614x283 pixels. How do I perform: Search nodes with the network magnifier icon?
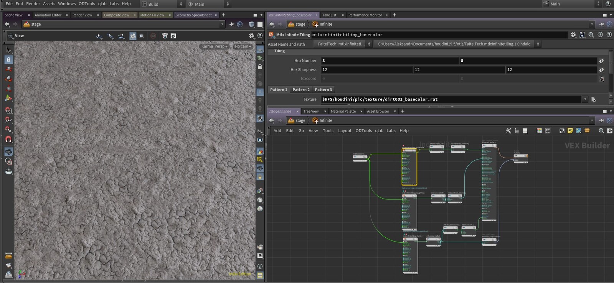(x=601, y=131)
